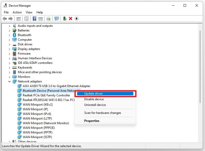Click the vertical scrollbar in device list
Image resolution: width=205 pixels, height=151 pixels.
click(x=200, y=77)
